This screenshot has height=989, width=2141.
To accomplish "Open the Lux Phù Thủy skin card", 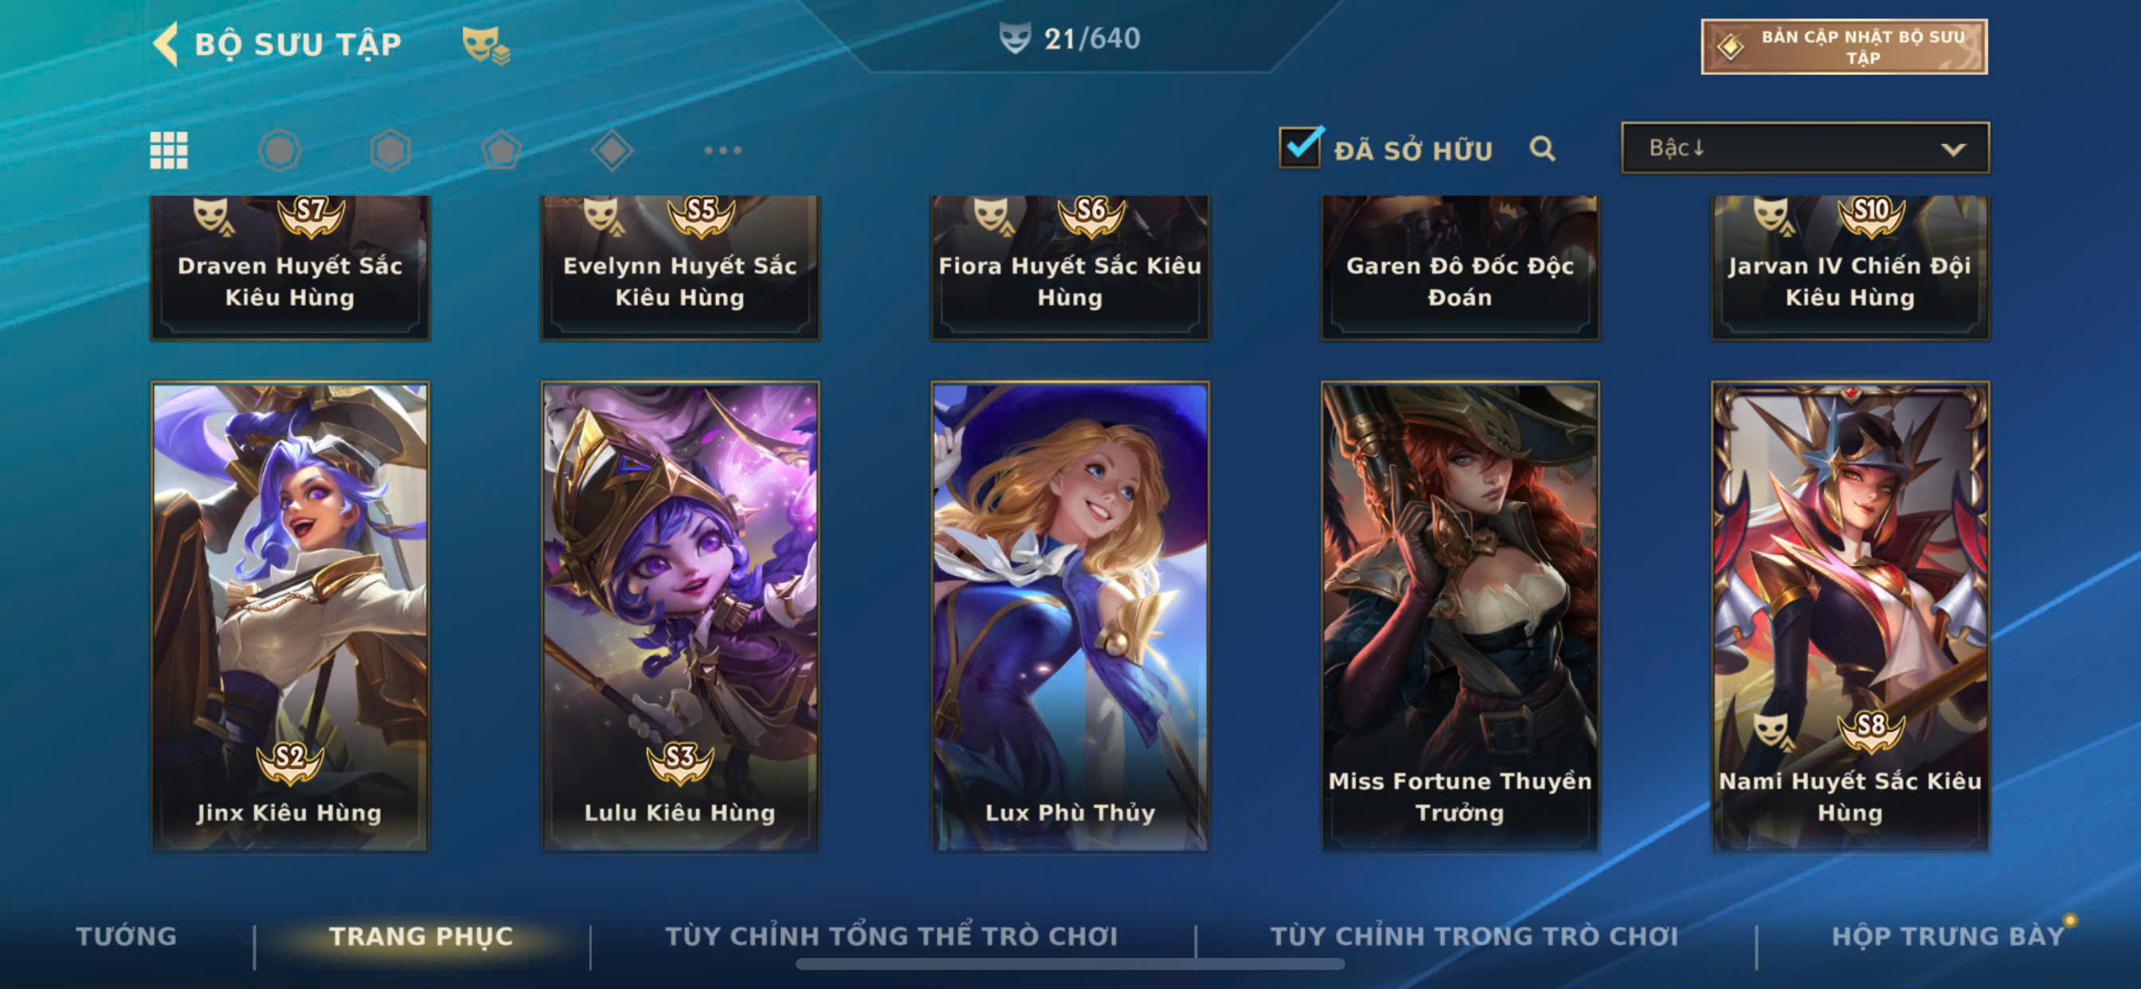I will (x=1070, y=616).
